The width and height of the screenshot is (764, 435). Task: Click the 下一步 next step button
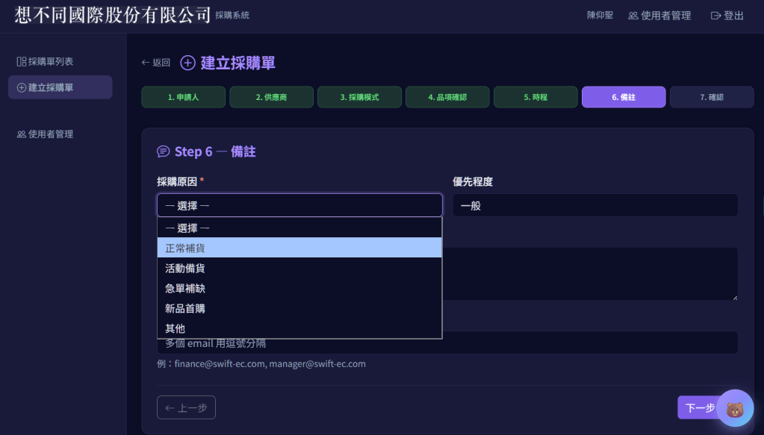click(700, 407)
